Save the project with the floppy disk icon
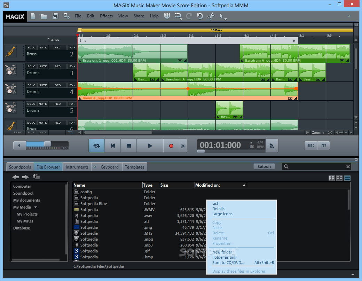The width and height of the screenshot is (362, 281). [x=55, y=16]
